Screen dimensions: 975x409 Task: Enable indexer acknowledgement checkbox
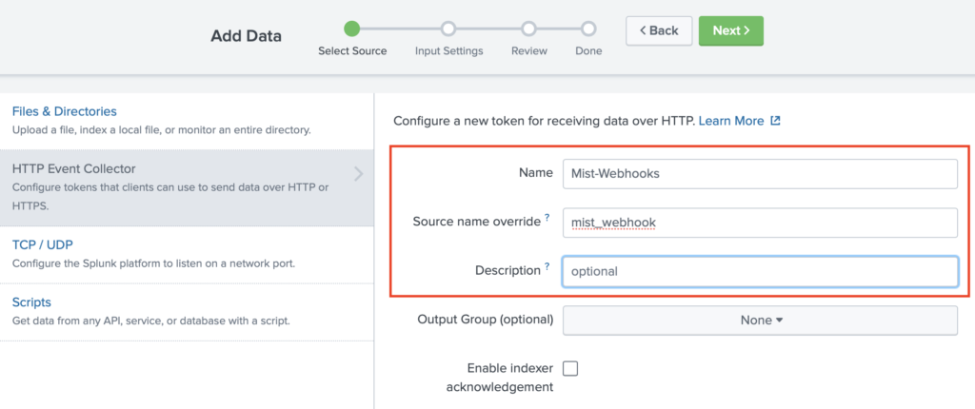pyautogui.click(x=571, y=368)
